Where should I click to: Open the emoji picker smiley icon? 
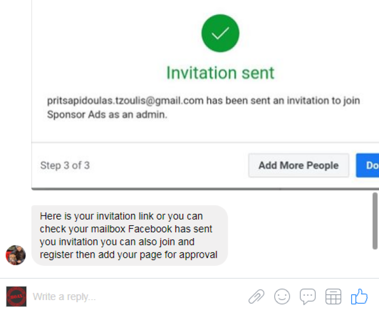tap(282, 296)
